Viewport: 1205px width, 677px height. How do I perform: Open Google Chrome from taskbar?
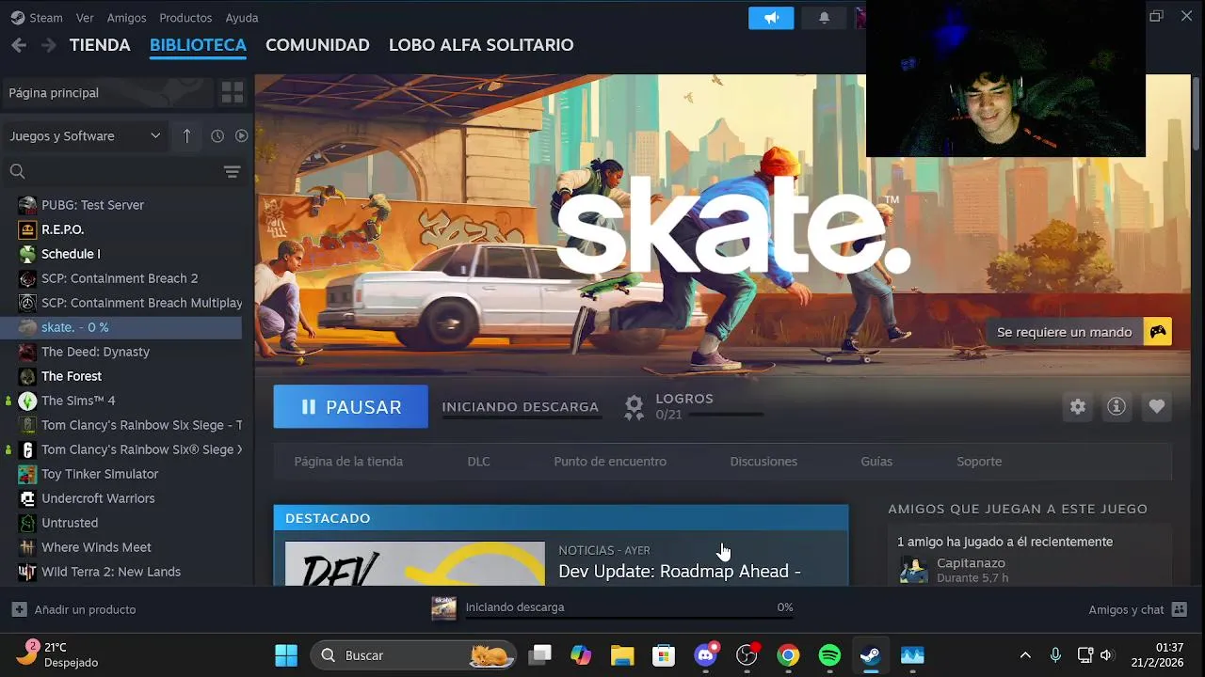788,655
